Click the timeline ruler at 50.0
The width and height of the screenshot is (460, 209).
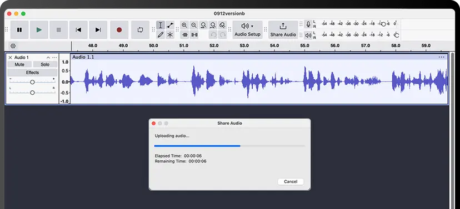click(153, 45)
